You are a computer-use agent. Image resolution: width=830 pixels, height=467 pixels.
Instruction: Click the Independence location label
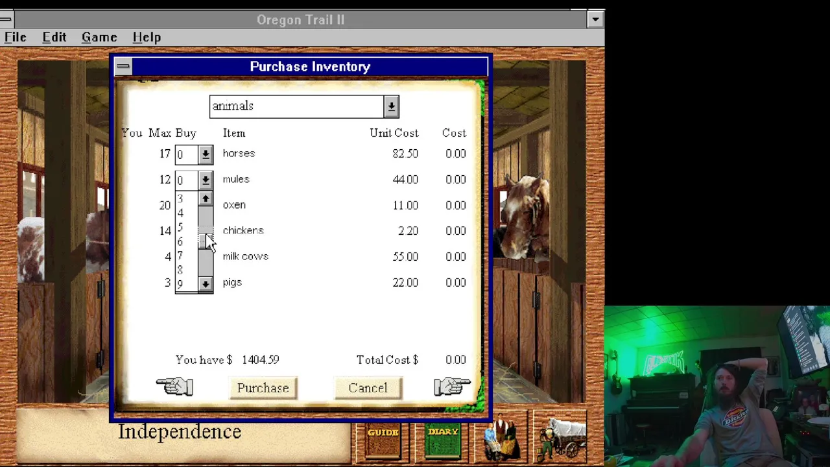click(x=180, y=432)
